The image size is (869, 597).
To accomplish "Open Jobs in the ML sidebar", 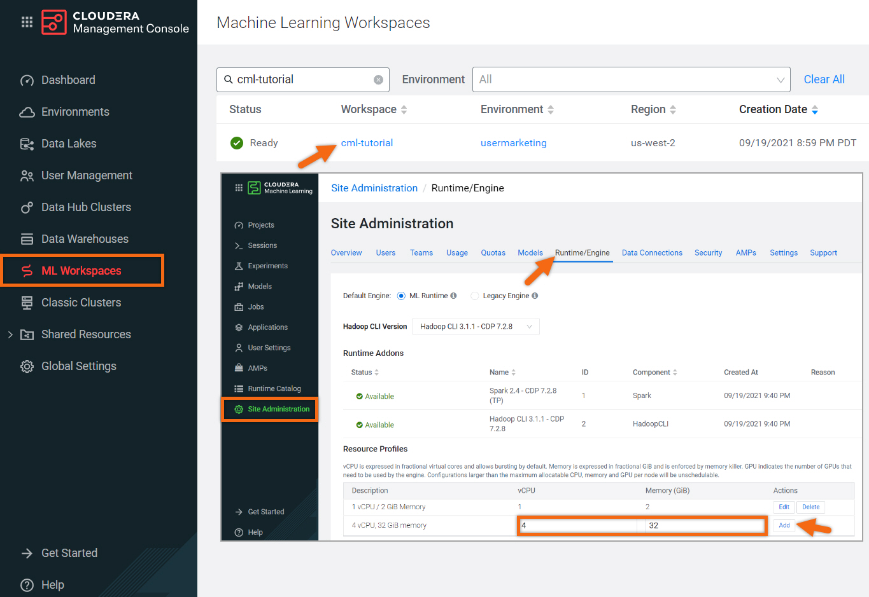I will tap(256, 306).
